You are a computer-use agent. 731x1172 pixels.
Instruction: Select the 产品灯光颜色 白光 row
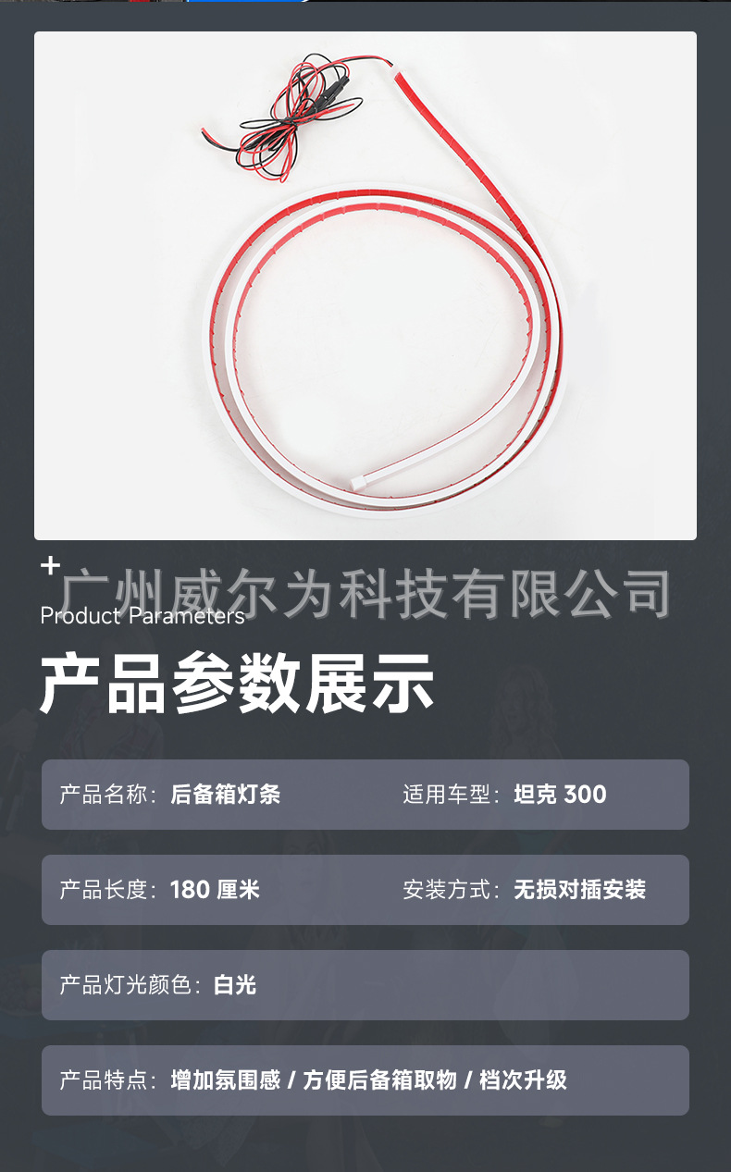click(x=365, y=985)
